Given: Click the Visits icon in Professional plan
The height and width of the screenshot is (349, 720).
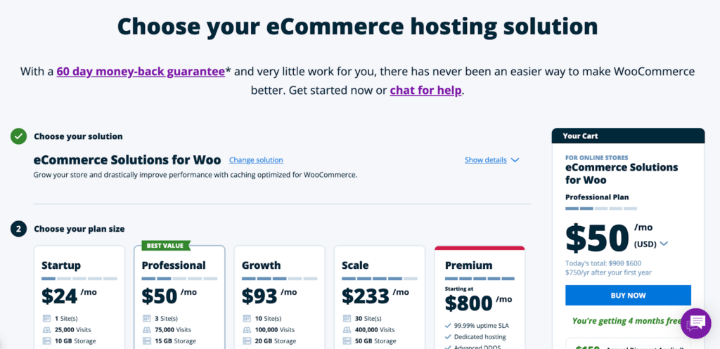Looking at the screenshot, I should pyautogui.click(x=146, y=330).
